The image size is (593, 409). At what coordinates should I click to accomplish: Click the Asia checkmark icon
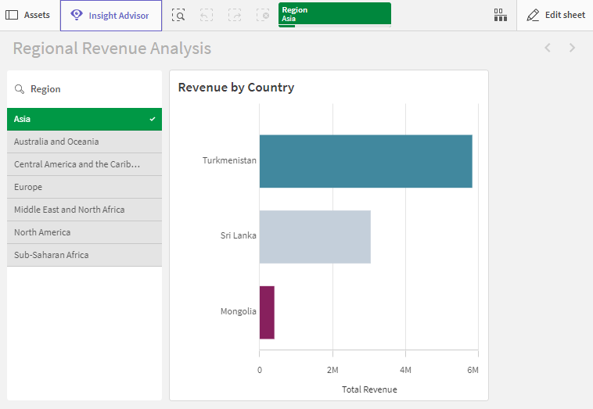pos(153,119)
